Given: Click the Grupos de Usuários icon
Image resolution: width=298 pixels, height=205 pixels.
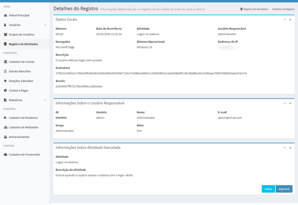Looking at the screenshot, I should pyautogui.click(x=5, y=34).
